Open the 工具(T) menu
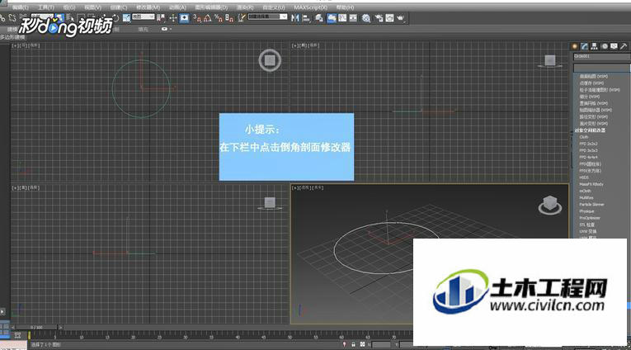The height and width of the screenshot is (350, 631). point(46,7)
